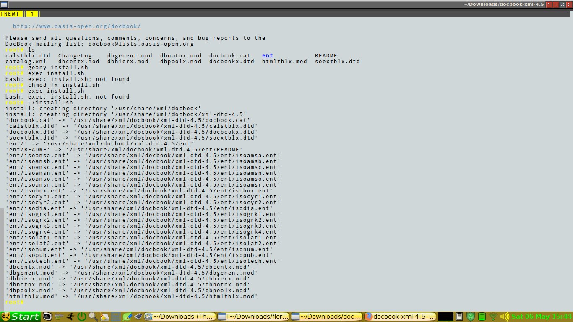573x322 pixels.
Task: Open the clipboard tray icon
Action: [x=459, y=317]
